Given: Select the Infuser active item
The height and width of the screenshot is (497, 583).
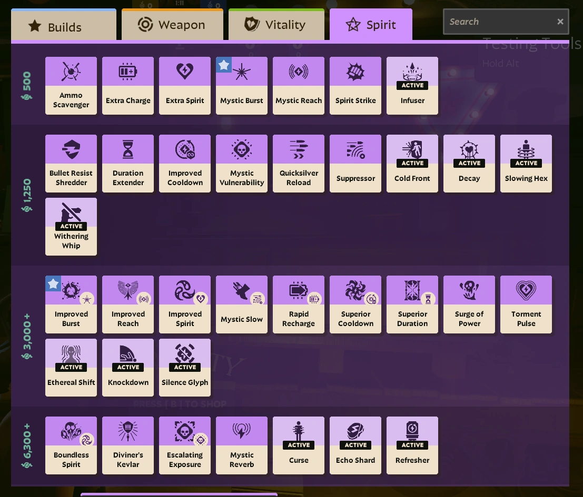Looking at the screenshot, I should pos(412,86).
